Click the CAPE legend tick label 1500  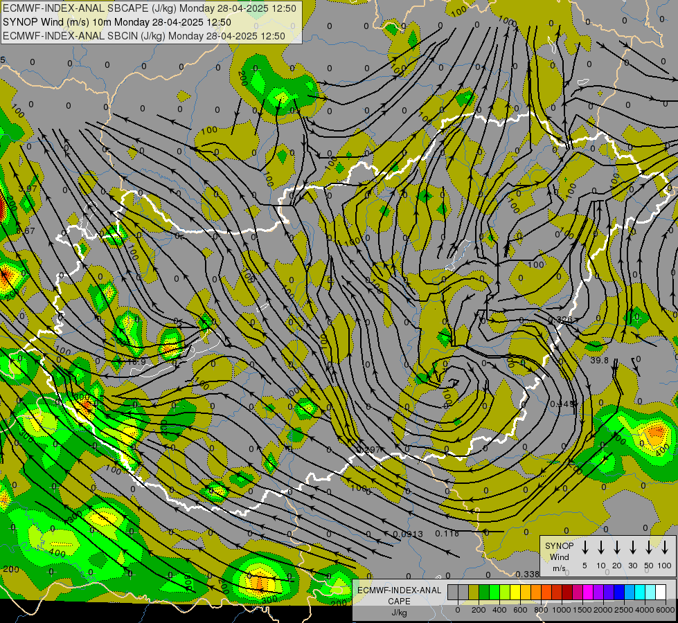click(582, 610)
